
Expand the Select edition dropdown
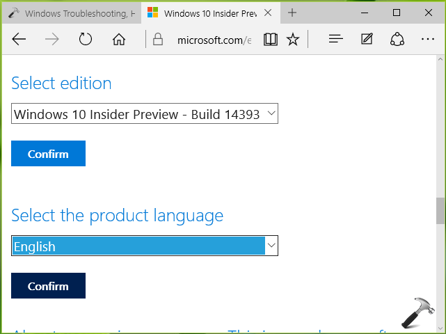tap(145, 113)
